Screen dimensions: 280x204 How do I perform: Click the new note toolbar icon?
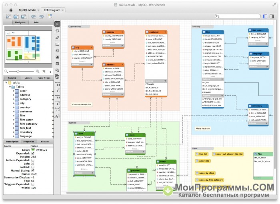(50, 16)
